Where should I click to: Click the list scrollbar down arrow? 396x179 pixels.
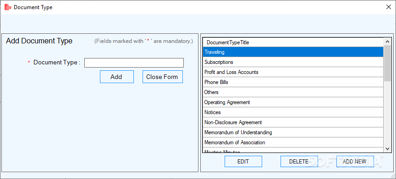tap(387, 149)
